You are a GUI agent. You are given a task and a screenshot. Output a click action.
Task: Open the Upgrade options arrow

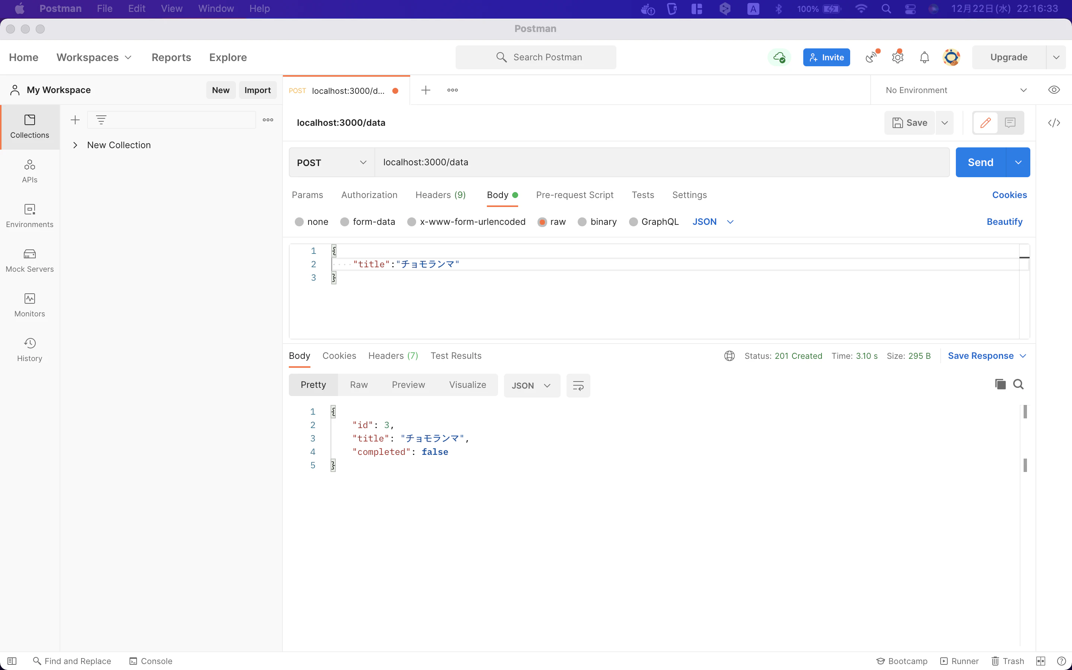pos(1056,57)
